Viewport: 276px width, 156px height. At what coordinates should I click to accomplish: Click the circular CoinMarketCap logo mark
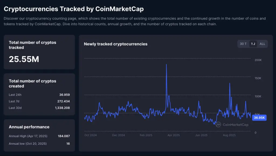point(218,125)
